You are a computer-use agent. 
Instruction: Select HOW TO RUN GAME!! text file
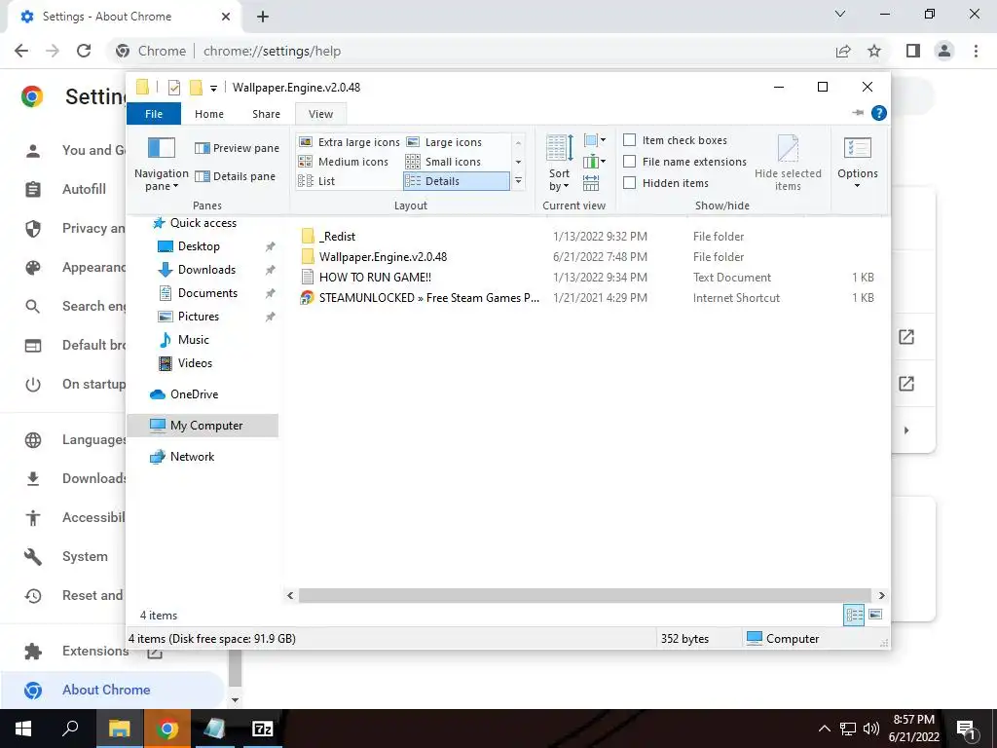(x=375, y=278)
